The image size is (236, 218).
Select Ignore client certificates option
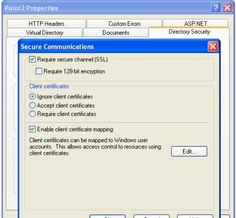coord(32,97)
